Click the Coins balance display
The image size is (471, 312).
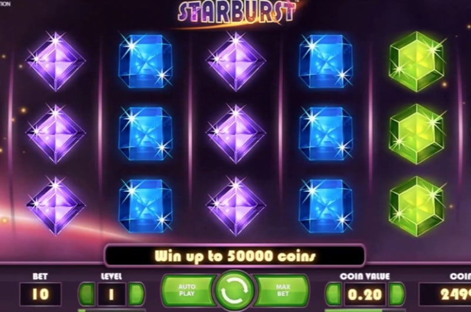tap(445, 294)
